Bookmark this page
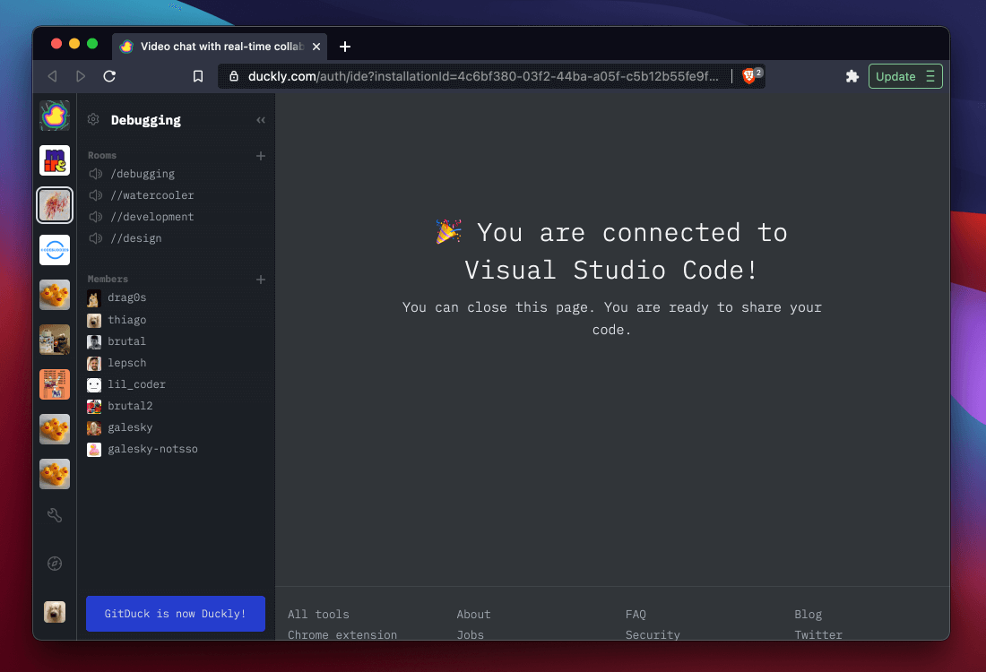Image resolution: width=986 pixels, height=672 pixels. pyautogui.click(x=197, y=76)
